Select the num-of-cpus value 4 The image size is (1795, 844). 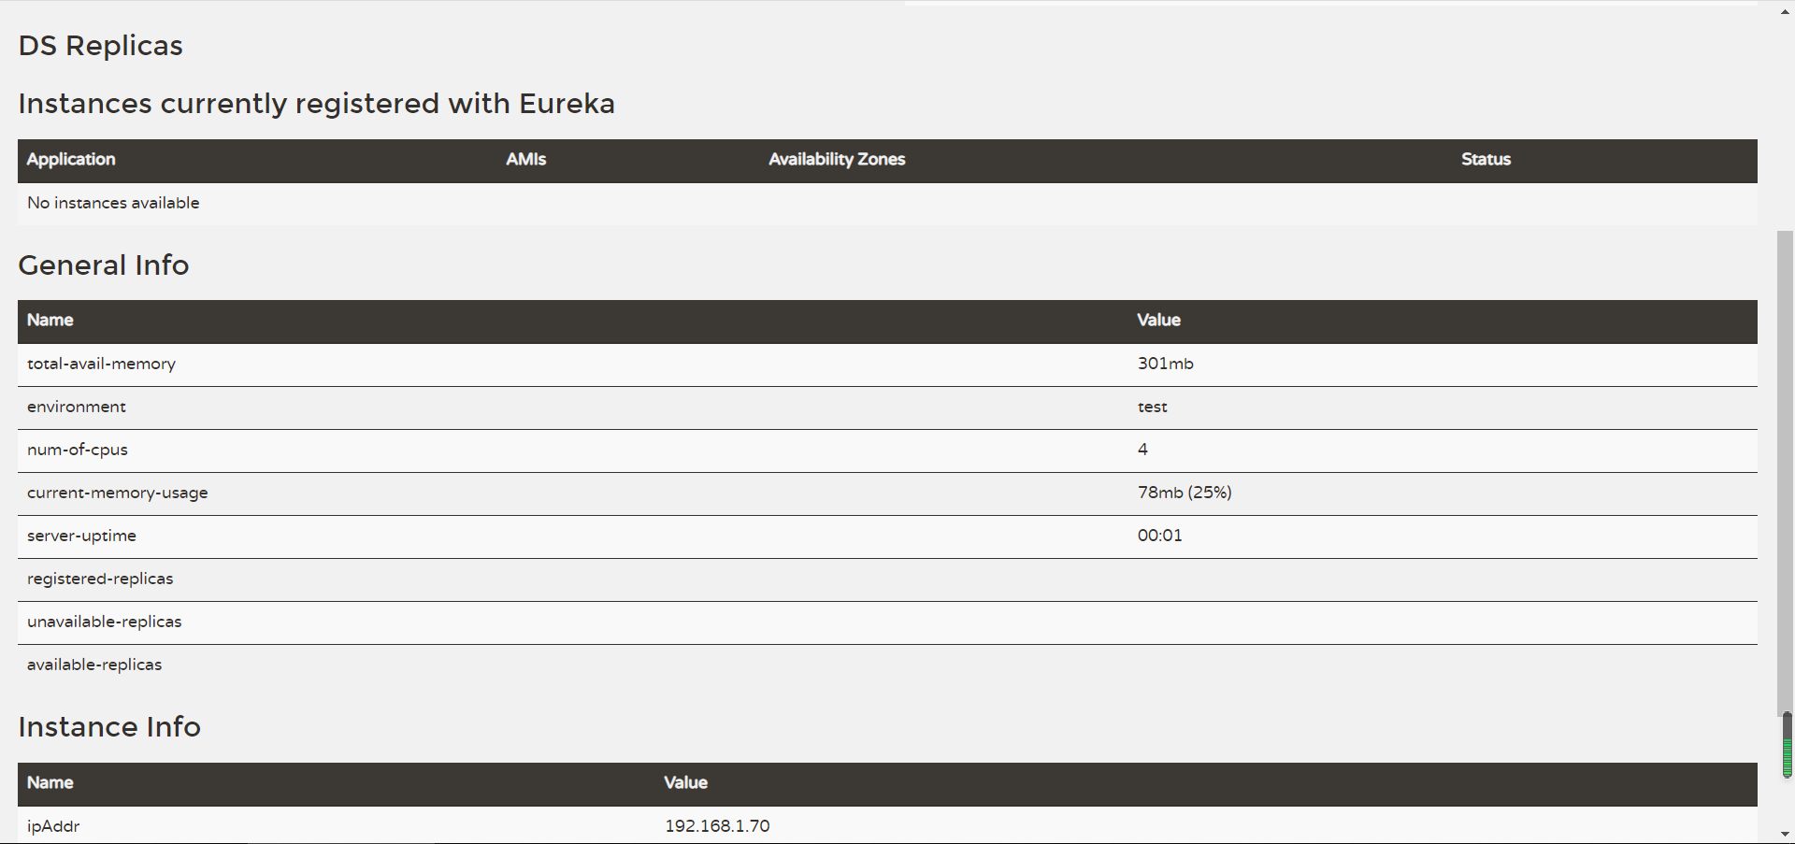click(1142, 450)
